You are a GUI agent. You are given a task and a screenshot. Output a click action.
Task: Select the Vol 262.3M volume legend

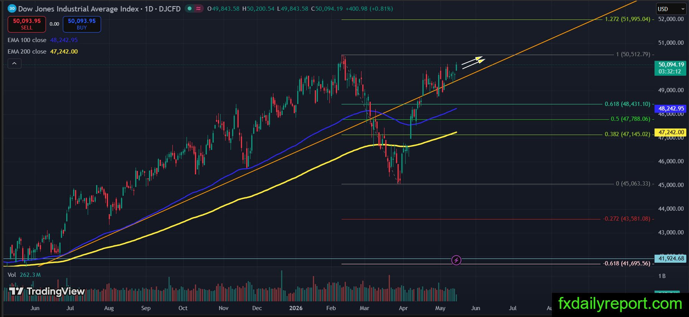point(24,275)
